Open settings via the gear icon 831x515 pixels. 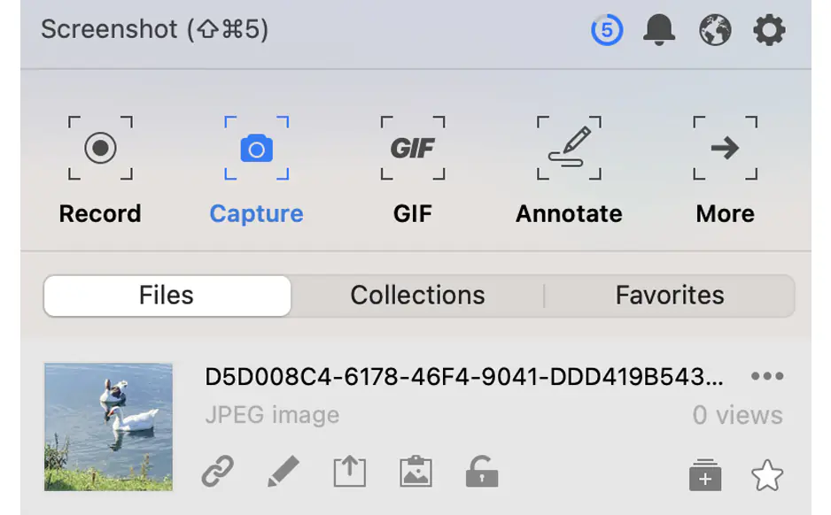click(x=769, y=31)
